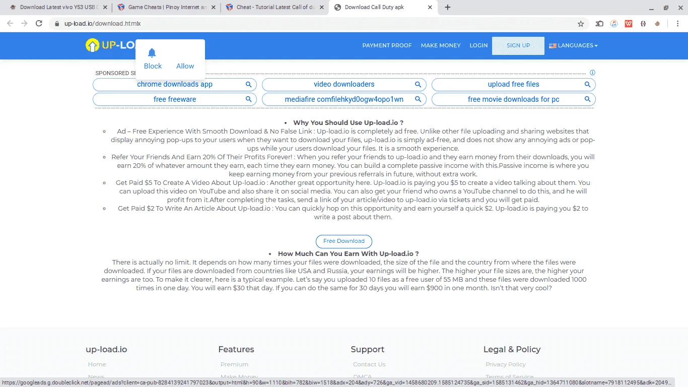
Task: Close the Game Cheats Pinoy Internet tab
Action: pyautogui.click(x=214, y=8)
